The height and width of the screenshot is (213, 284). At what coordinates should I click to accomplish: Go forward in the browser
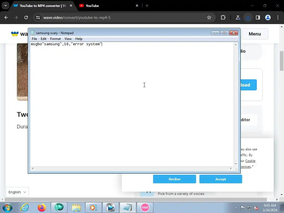pyautogui.click(x=16, y=17)
